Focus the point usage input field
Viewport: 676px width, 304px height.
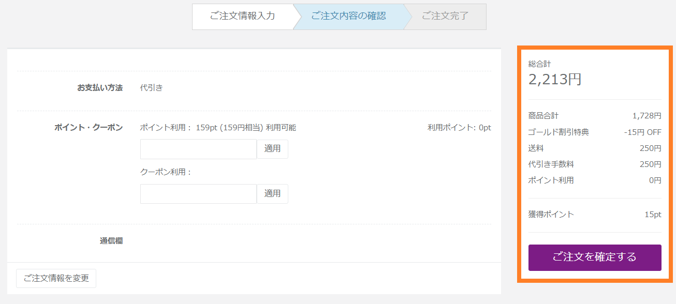click(x=198, y=149)
